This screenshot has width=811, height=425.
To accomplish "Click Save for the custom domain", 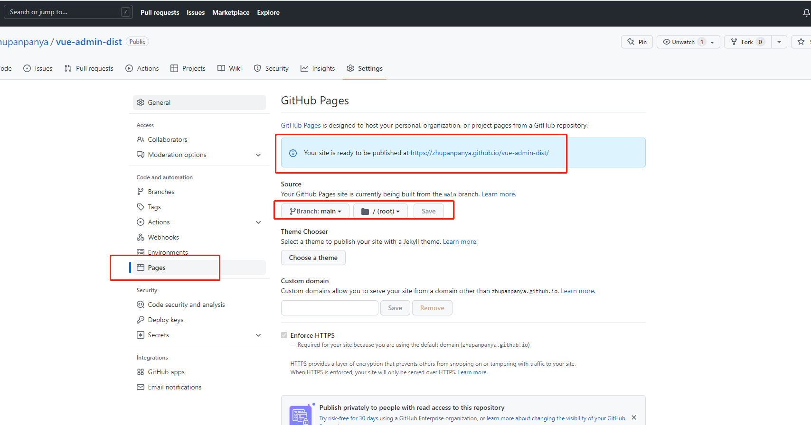I will point(395,308).
